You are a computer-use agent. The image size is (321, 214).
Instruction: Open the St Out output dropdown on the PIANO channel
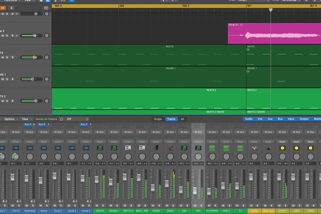click(x=156, y=132)
